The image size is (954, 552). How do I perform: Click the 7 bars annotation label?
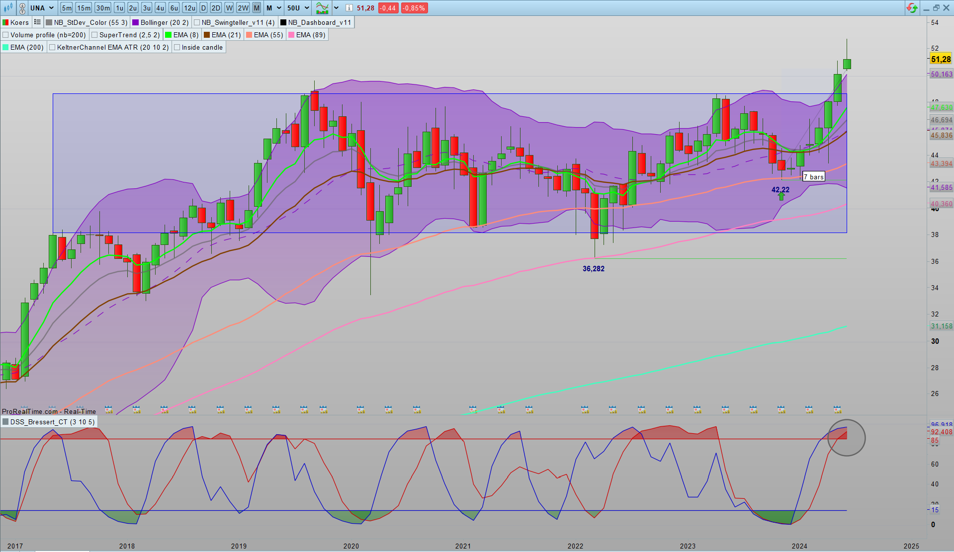[813, 177]
